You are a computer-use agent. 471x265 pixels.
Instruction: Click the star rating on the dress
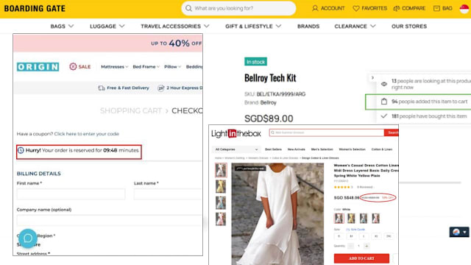(x=341, y=187)
